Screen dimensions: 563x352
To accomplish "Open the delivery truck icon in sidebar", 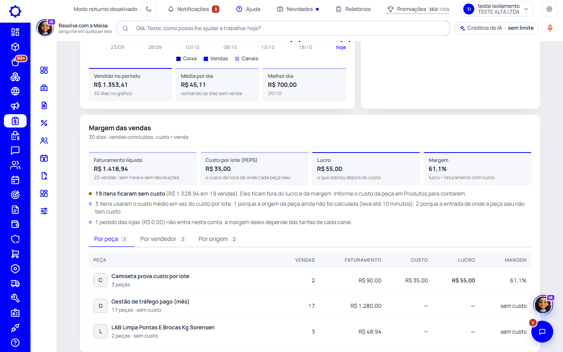I will tap(15, 284).
